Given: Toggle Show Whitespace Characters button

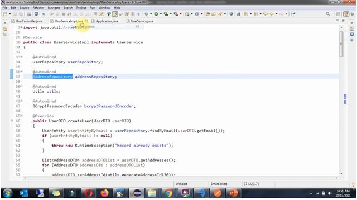Looking at the screenshot, I should [x=138, y=14].
